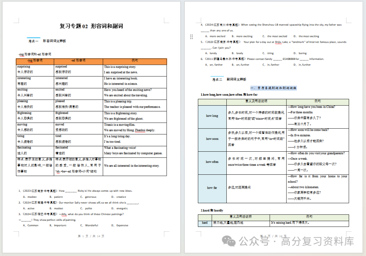This screenshot has width=366, height=256.
Task: Click the example '—About two kilometers.'
Action: click(303, 187)
